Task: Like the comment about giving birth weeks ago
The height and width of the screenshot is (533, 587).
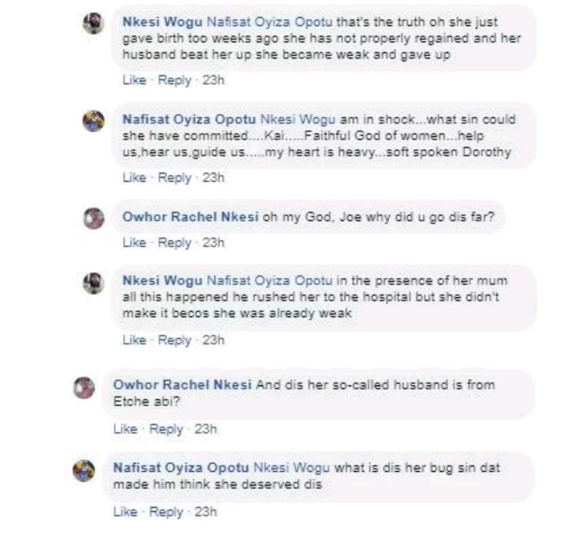Action: [134, 81]
